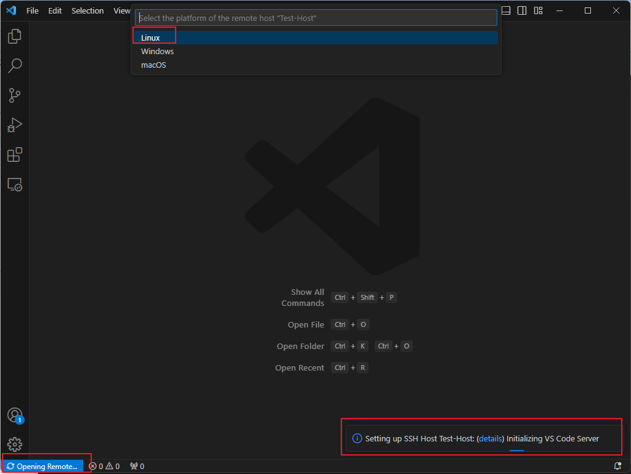Open the Explorer view in activity bar

pos(15,36)
